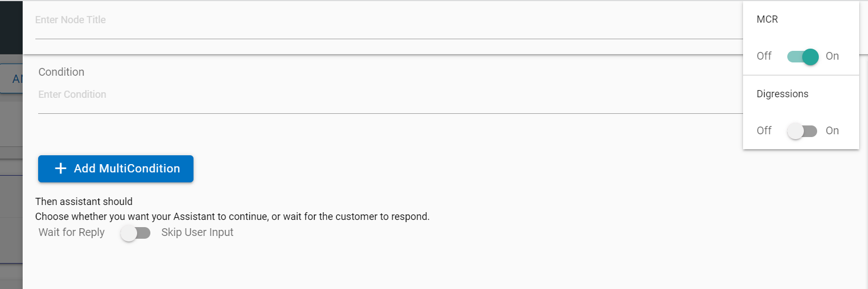
Task: Click the Skip User Input label
Action: [x=197, y=233]
